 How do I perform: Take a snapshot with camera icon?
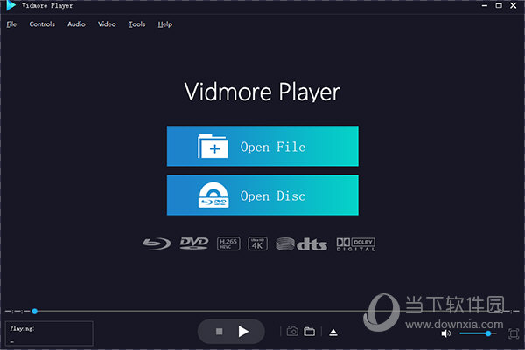coord(292,332)
